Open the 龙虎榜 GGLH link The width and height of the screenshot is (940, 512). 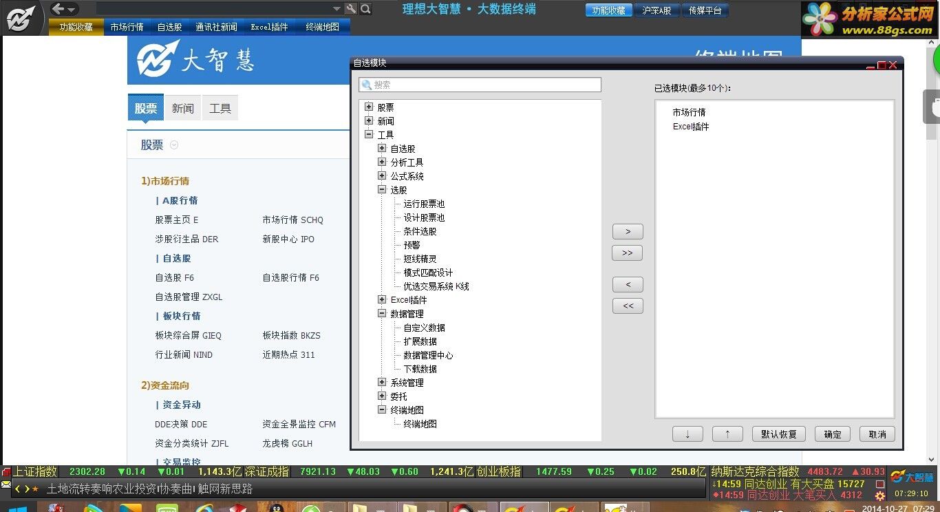coord(287,444)
